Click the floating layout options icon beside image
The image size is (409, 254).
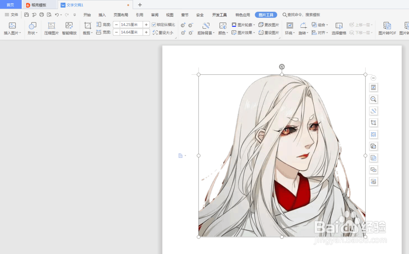pos(373,87)
